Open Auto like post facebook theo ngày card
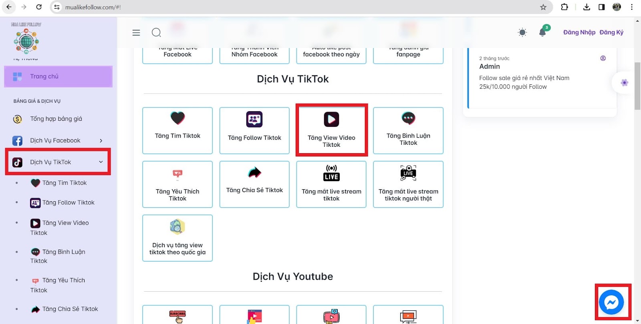The height and width of the screenshot is (324, 641). tap(331, 54)
